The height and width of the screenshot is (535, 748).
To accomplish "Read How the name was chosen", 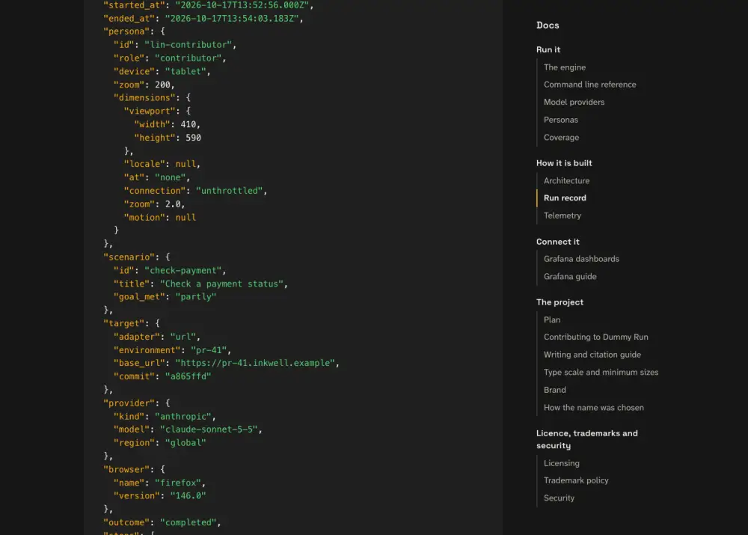I will tap(593, 408).
